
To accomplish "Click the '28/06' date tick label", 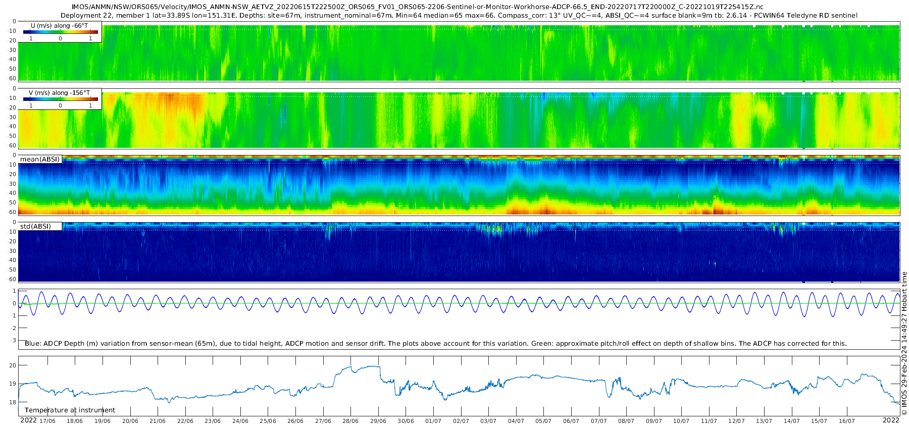I will click(350, 421).
